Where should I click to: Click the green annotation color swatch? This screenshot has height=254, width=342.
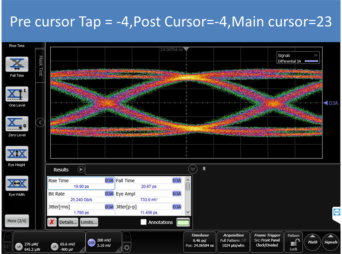click(x=183, y=222)
